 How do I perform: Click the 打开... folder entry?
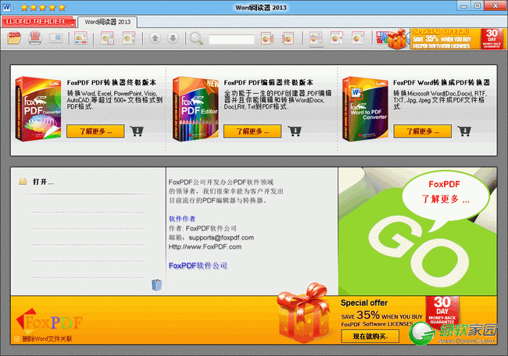pos(43,182)
